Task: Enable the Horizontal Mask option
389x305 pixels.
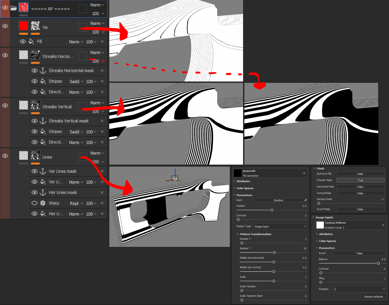Action: (x=360, y=187)
